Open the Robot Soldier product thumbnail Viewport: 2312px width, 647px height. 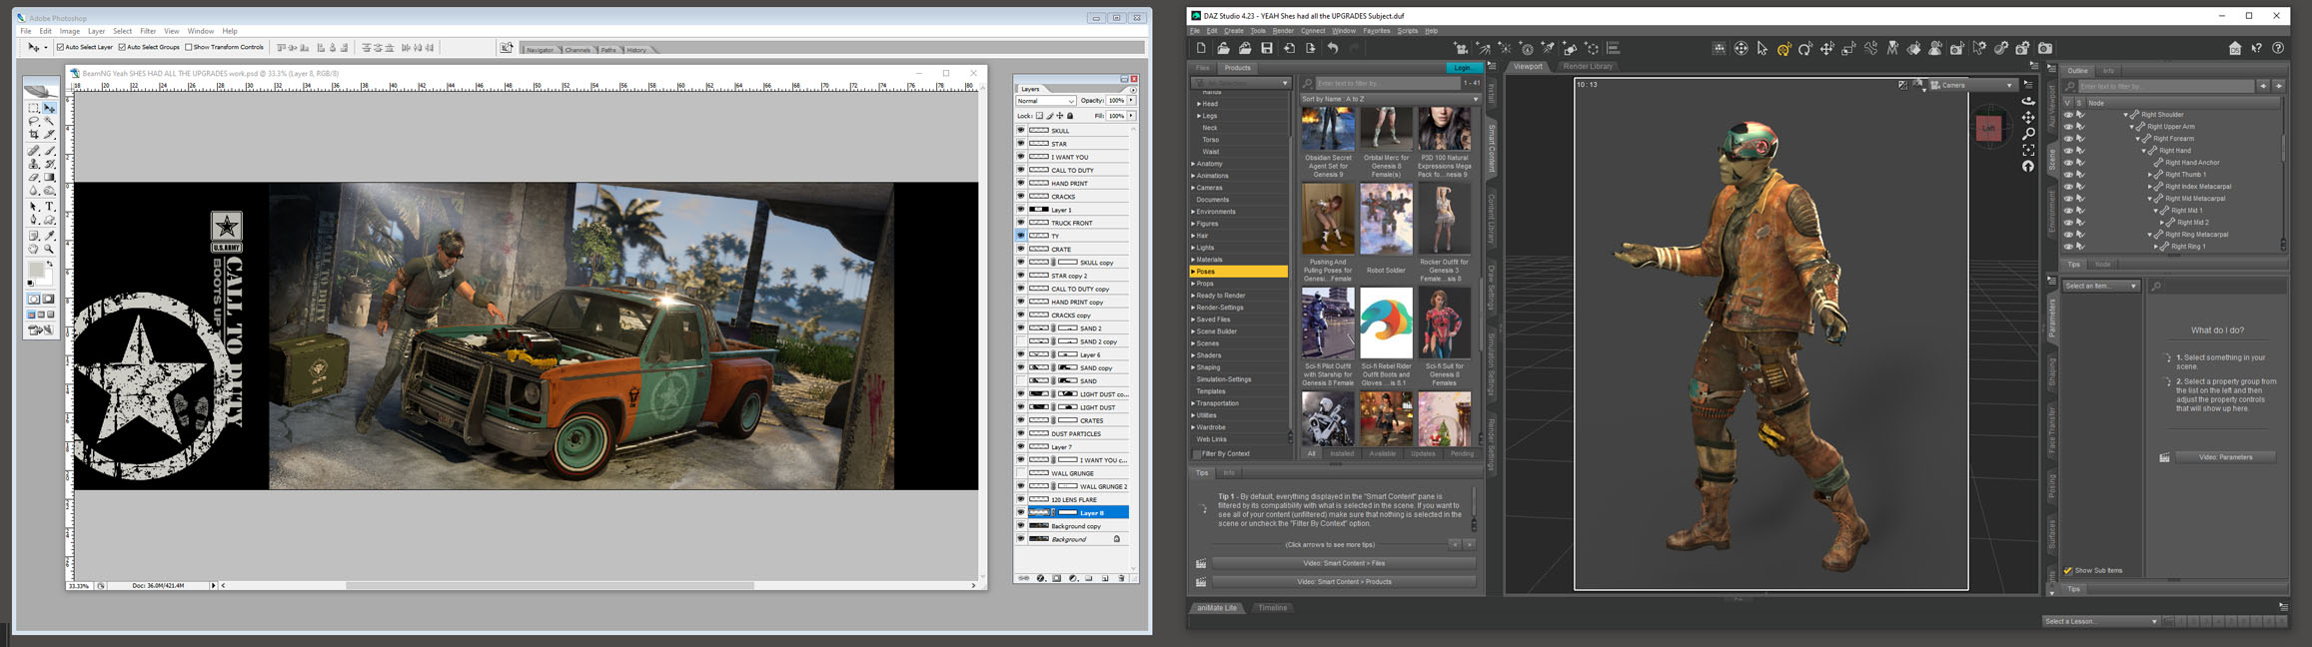pyautogui.click(x=1386, y=219)
